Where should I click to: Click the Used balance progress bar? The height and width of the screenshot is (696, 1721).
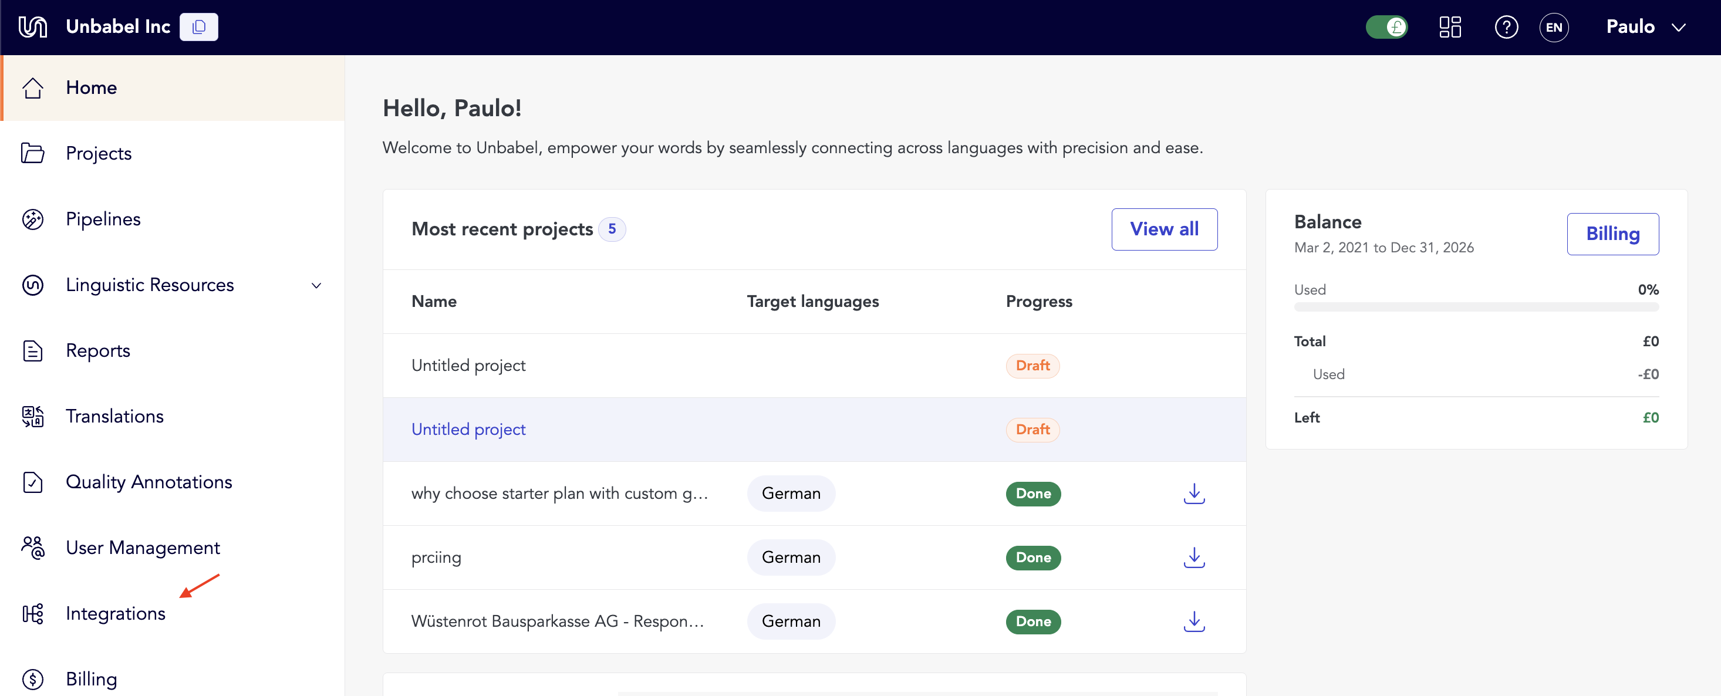pyautogui.click(x=1476, y=308)
